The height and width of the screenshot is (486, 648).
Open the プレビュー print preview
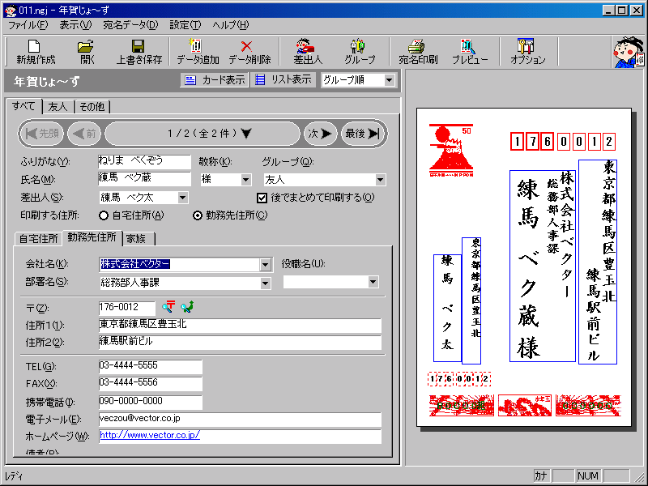[469, 52]
